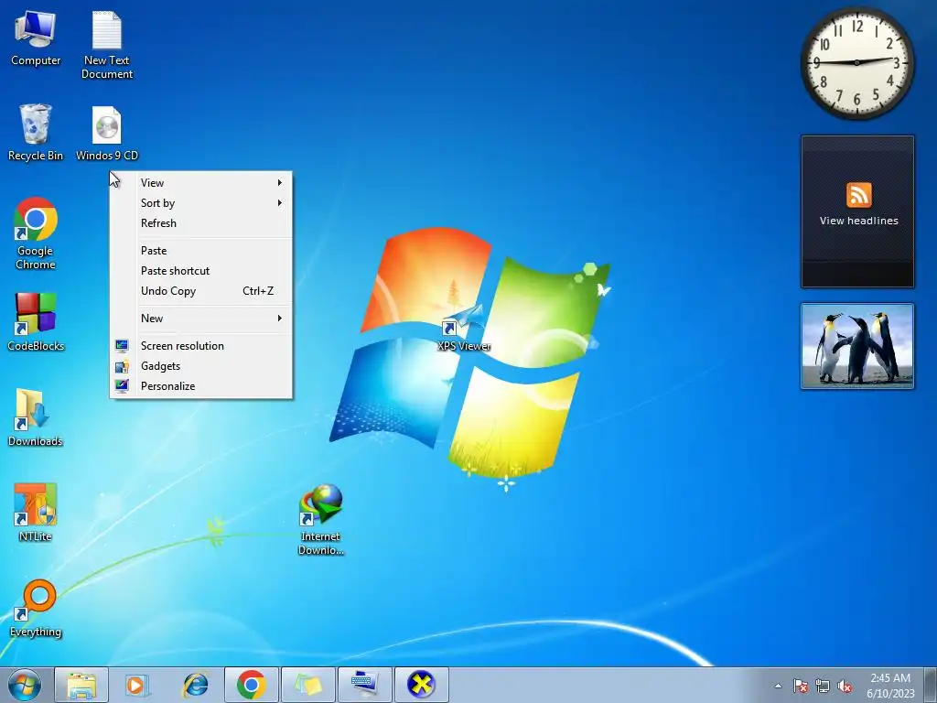Open Screen resolution from the context menu
The image size is (937, 703).
201,346
